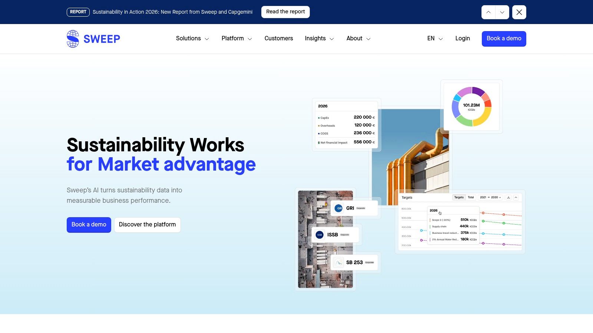Dismiss the report banner with X
Viewport: 593px width, 333px height.
[519, 12]
